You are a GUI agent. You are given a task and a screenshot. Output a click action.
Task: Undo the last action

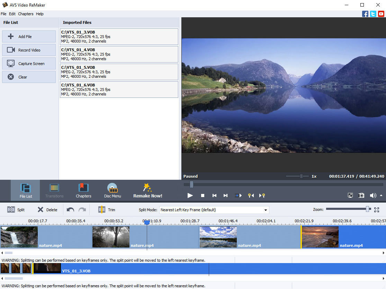tap(70, 209)
